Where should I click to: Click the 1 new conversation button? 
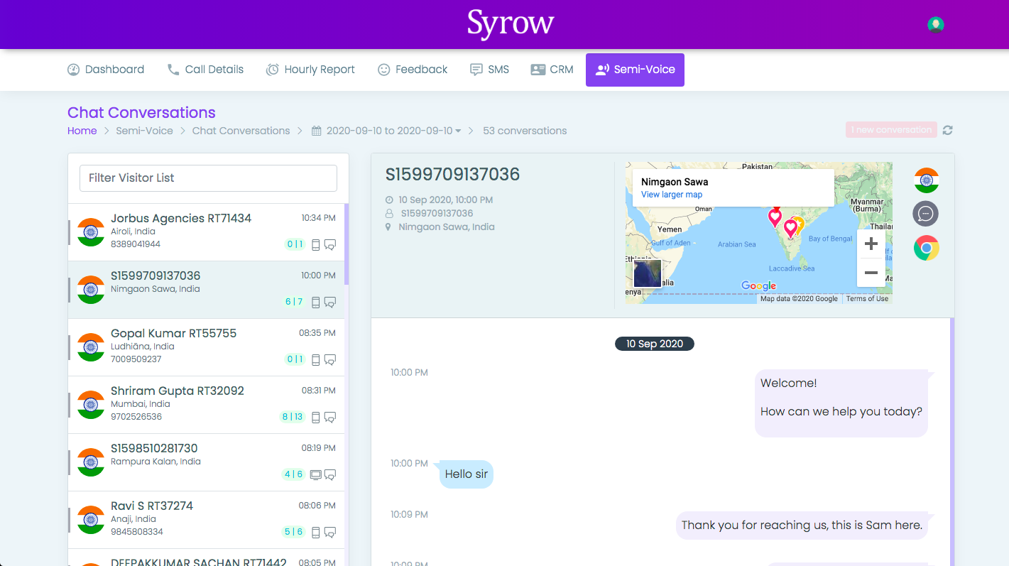[x=891, y=130]
